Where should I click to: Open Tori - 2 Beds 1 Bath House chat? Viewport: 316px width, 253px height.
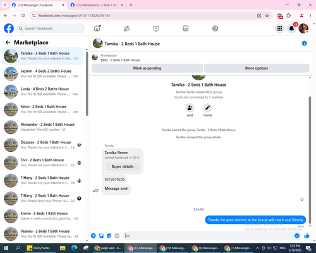pyautogui.click(x=43, y=163)
